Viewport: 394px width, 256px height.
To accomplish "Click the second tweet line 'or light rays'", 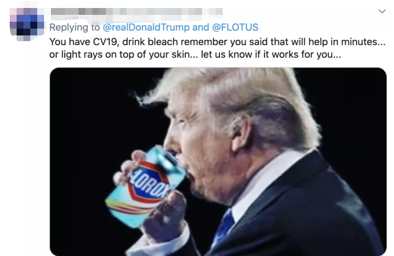I will point(195,54).
